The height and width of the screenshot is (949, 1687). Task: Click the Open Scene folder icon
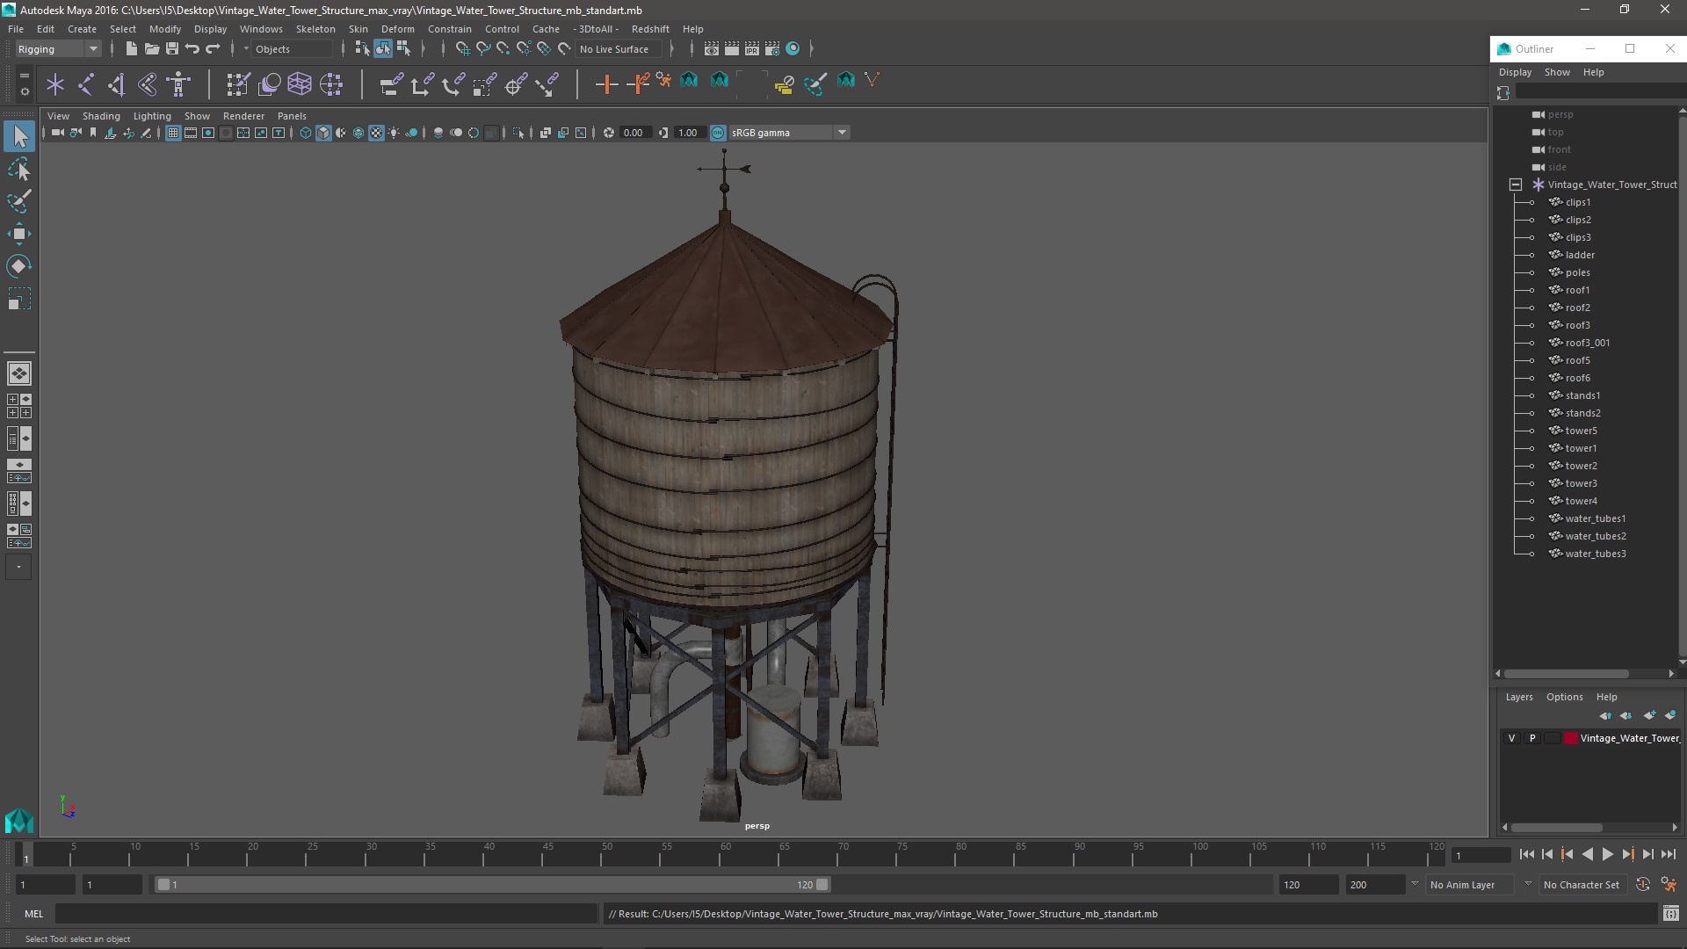pos(151,49)
